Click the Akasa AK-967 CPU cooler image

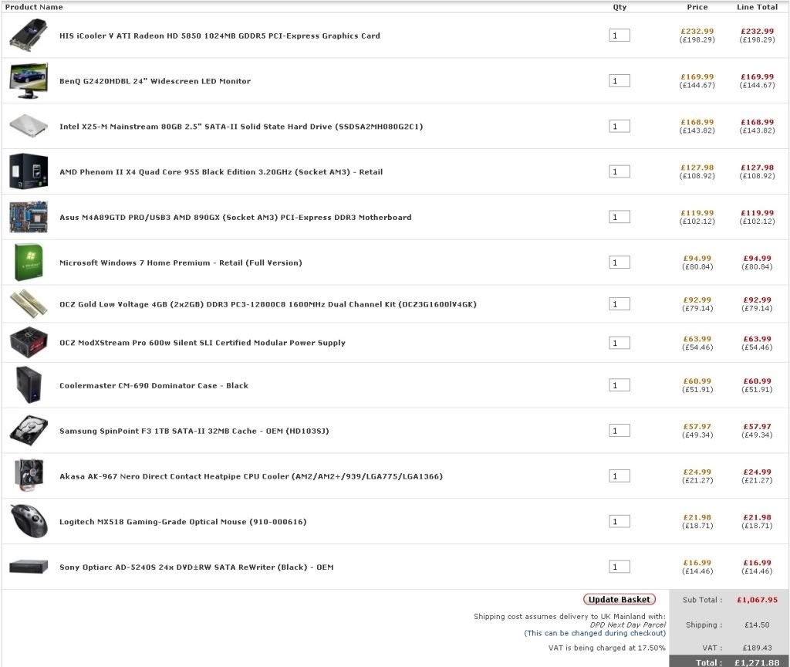pyautogui.click(x=29, y=476)
